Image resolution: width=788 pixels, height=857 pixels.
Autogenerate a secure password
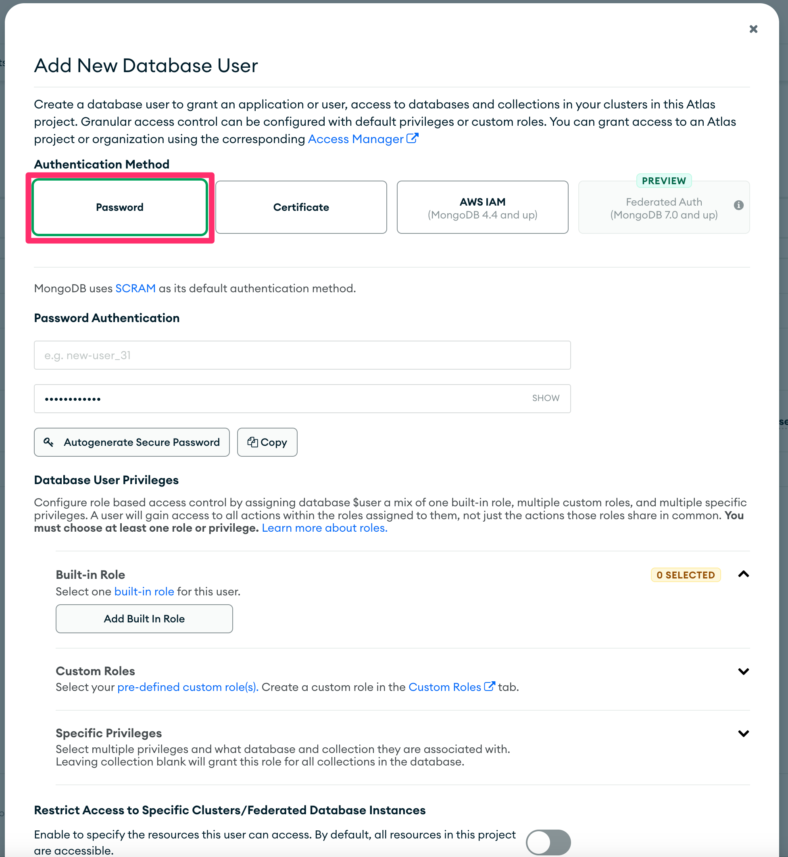pyautogui.click(x=131, y=442)
